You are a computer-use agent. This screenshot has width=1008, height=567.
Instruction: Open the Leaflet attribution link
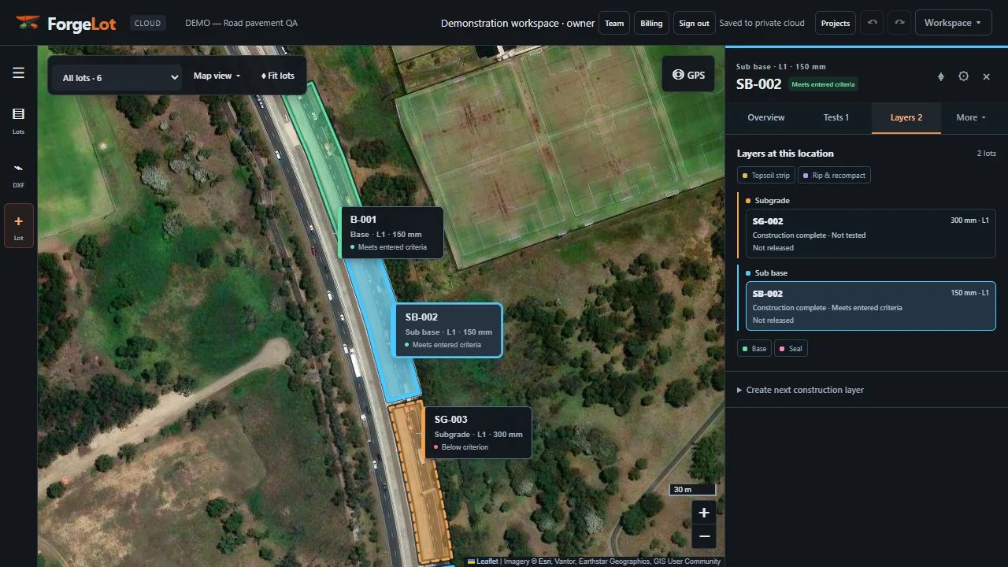[x=483, y=561]
